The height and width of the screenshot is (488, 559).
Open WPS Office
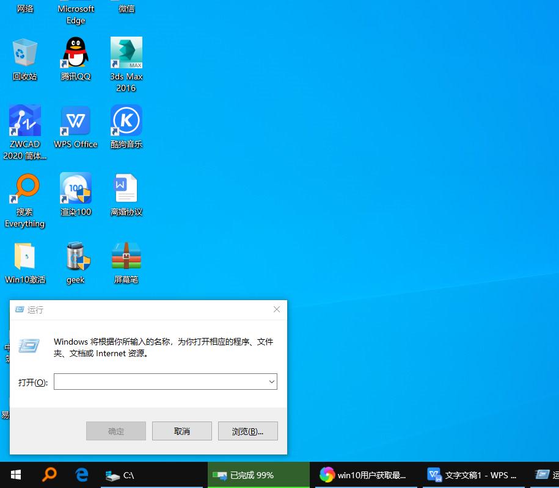[75, 120]
